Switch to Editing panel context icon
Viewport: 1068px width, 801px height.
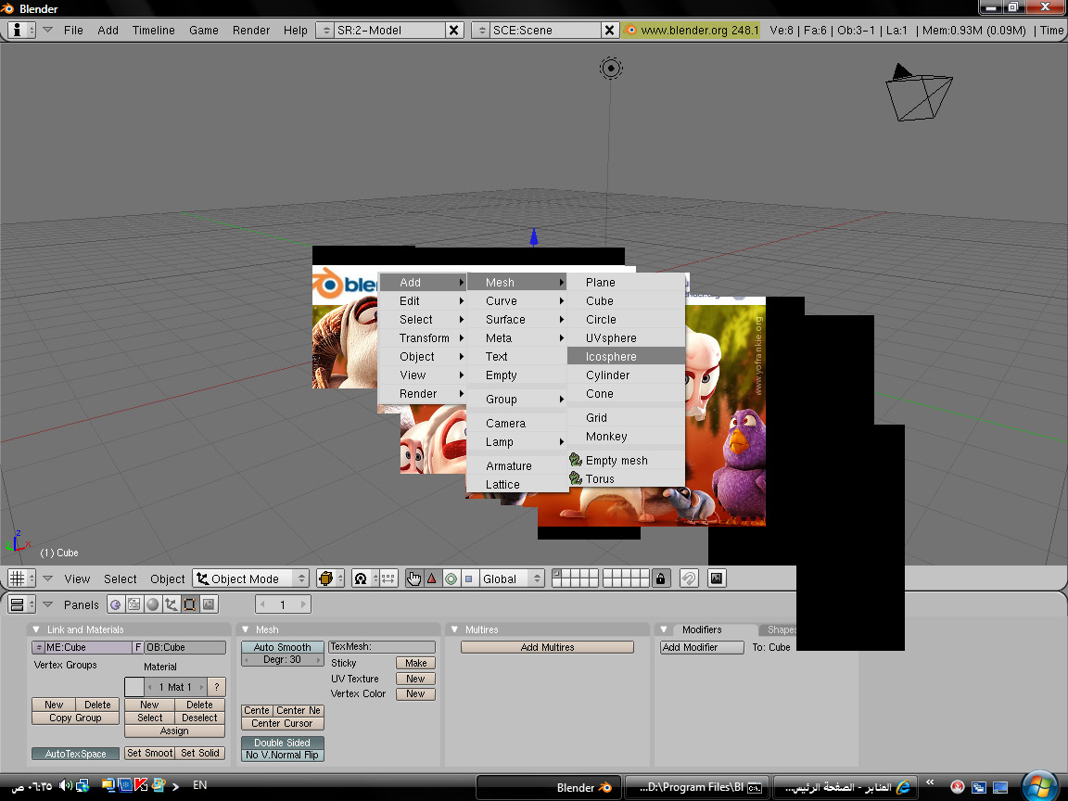point(189,604)
